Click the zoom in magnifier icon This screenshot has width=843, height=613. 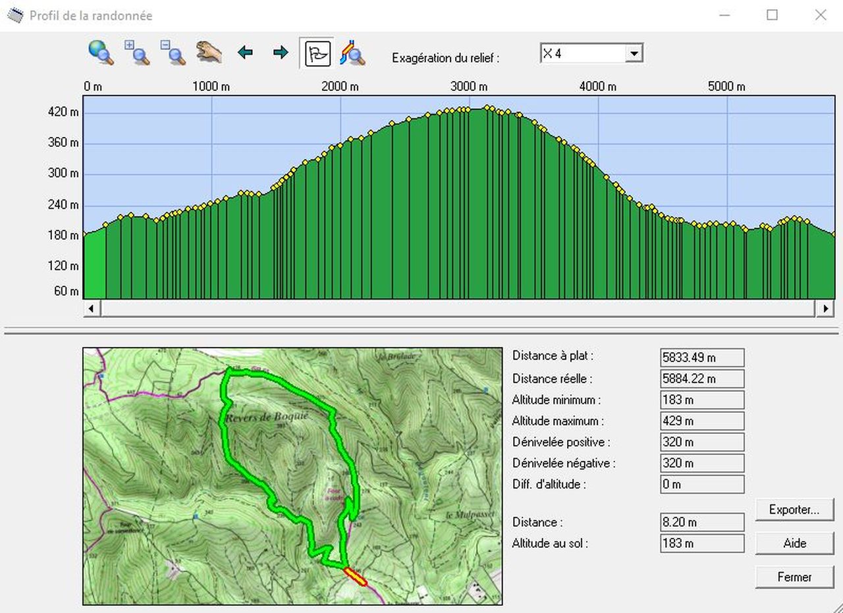[x=137, y=53]
